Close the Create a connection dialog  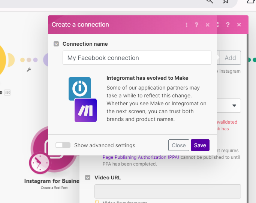tap(207, 25)
